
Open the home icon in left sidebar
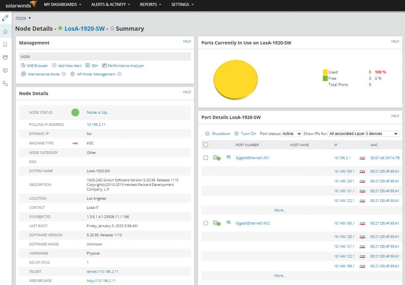coord(5,32)
